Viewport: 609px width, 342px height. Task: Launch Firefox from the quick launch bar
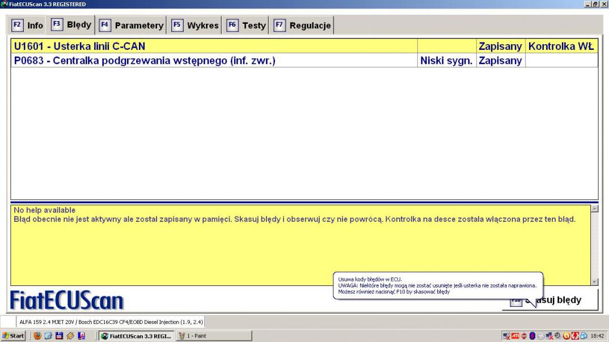tap(37, 336)
